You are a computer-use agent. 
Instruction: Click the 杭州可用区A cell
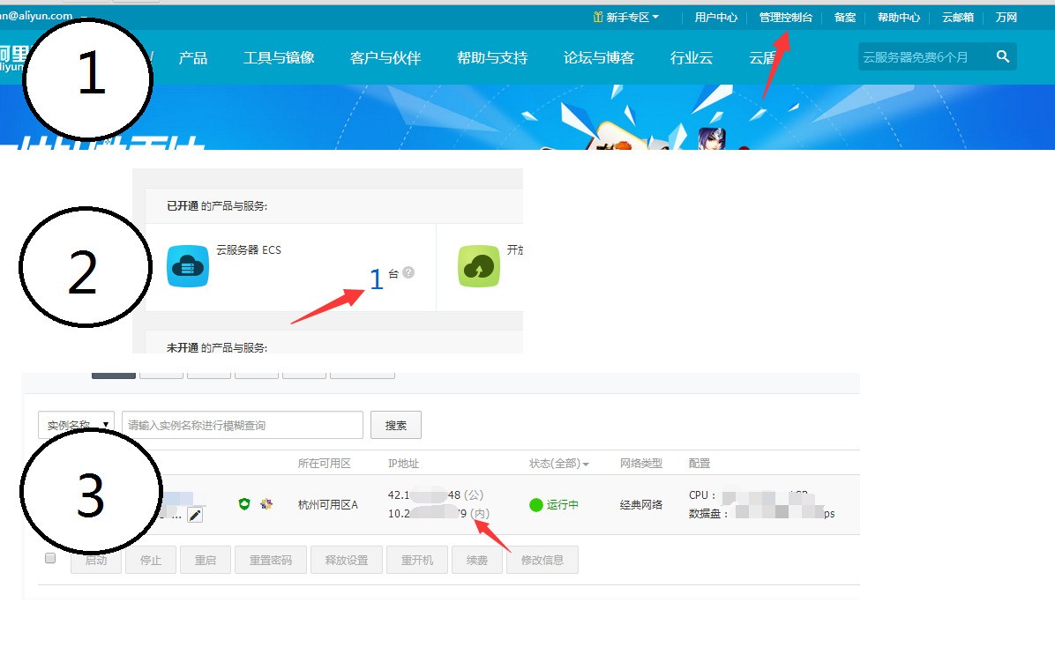pos(327,504)
